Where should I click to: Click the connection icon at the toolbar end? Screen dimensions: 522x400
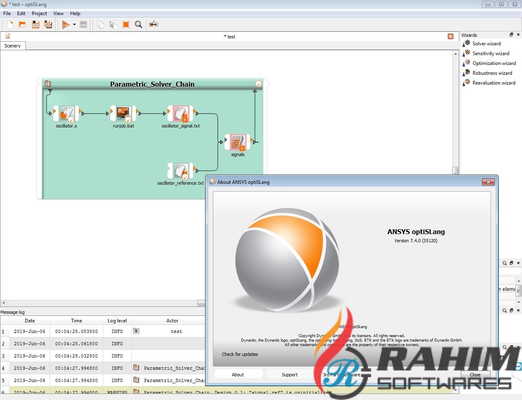154,25
